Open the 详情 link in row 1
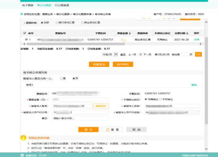Image resolution: width=218 pixels, height=157 pixels. [x=197, y=40]
